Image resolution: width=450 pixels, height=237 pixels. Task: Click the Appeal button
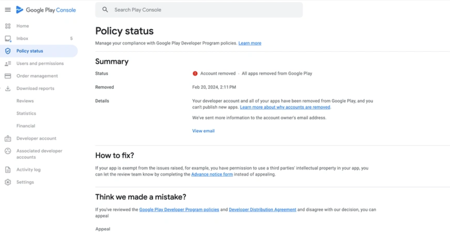pos(103,229)
